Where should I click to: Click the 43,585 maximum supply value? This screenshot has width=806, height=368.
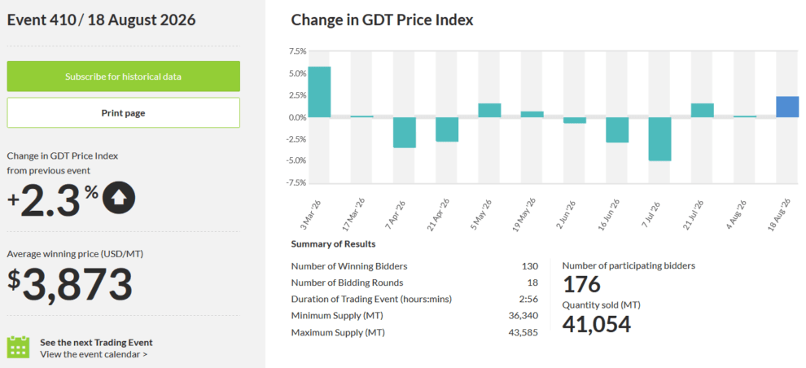tap(525, 332)
